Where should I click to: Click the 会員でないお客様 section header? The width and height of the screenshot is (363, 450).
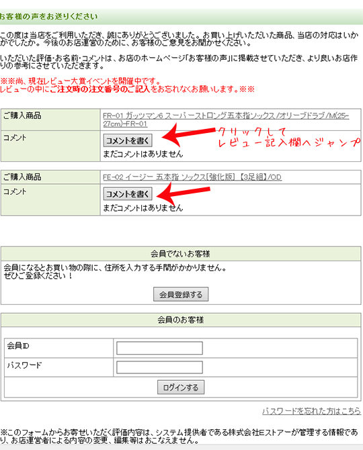181,254
